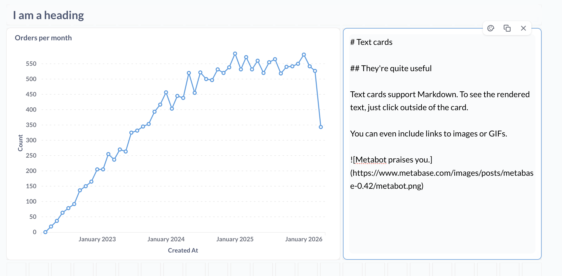Click the 'January 2024' x-axis label
The width and height of the screenshot is (562, 276).
(166, 239)
